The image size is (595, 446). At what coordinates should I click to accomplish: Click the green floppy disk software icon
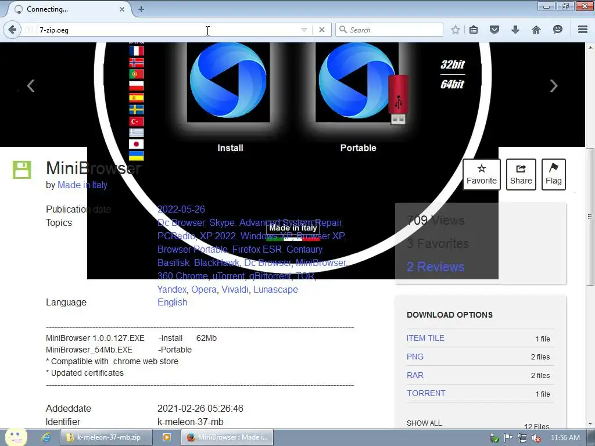coord(21,170)
